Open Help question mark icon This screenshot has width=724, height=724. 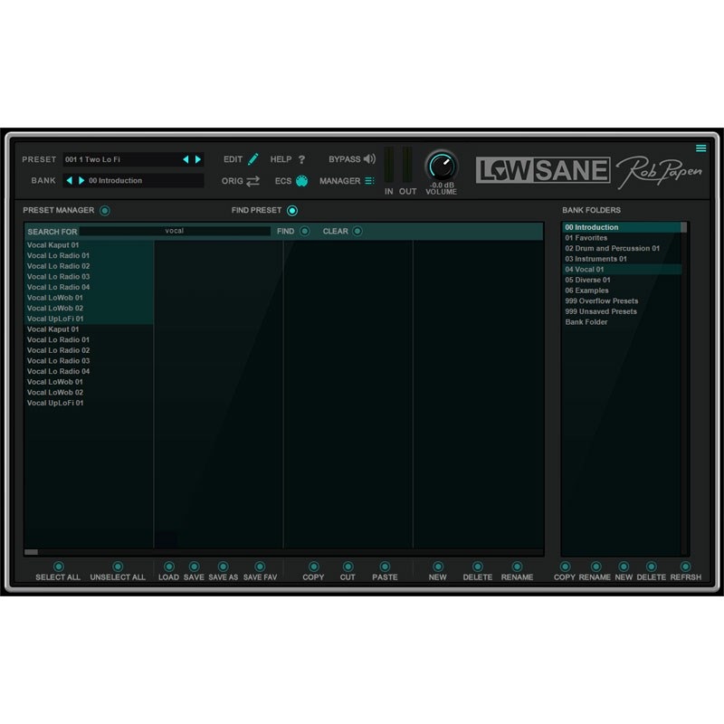[301, 160]
